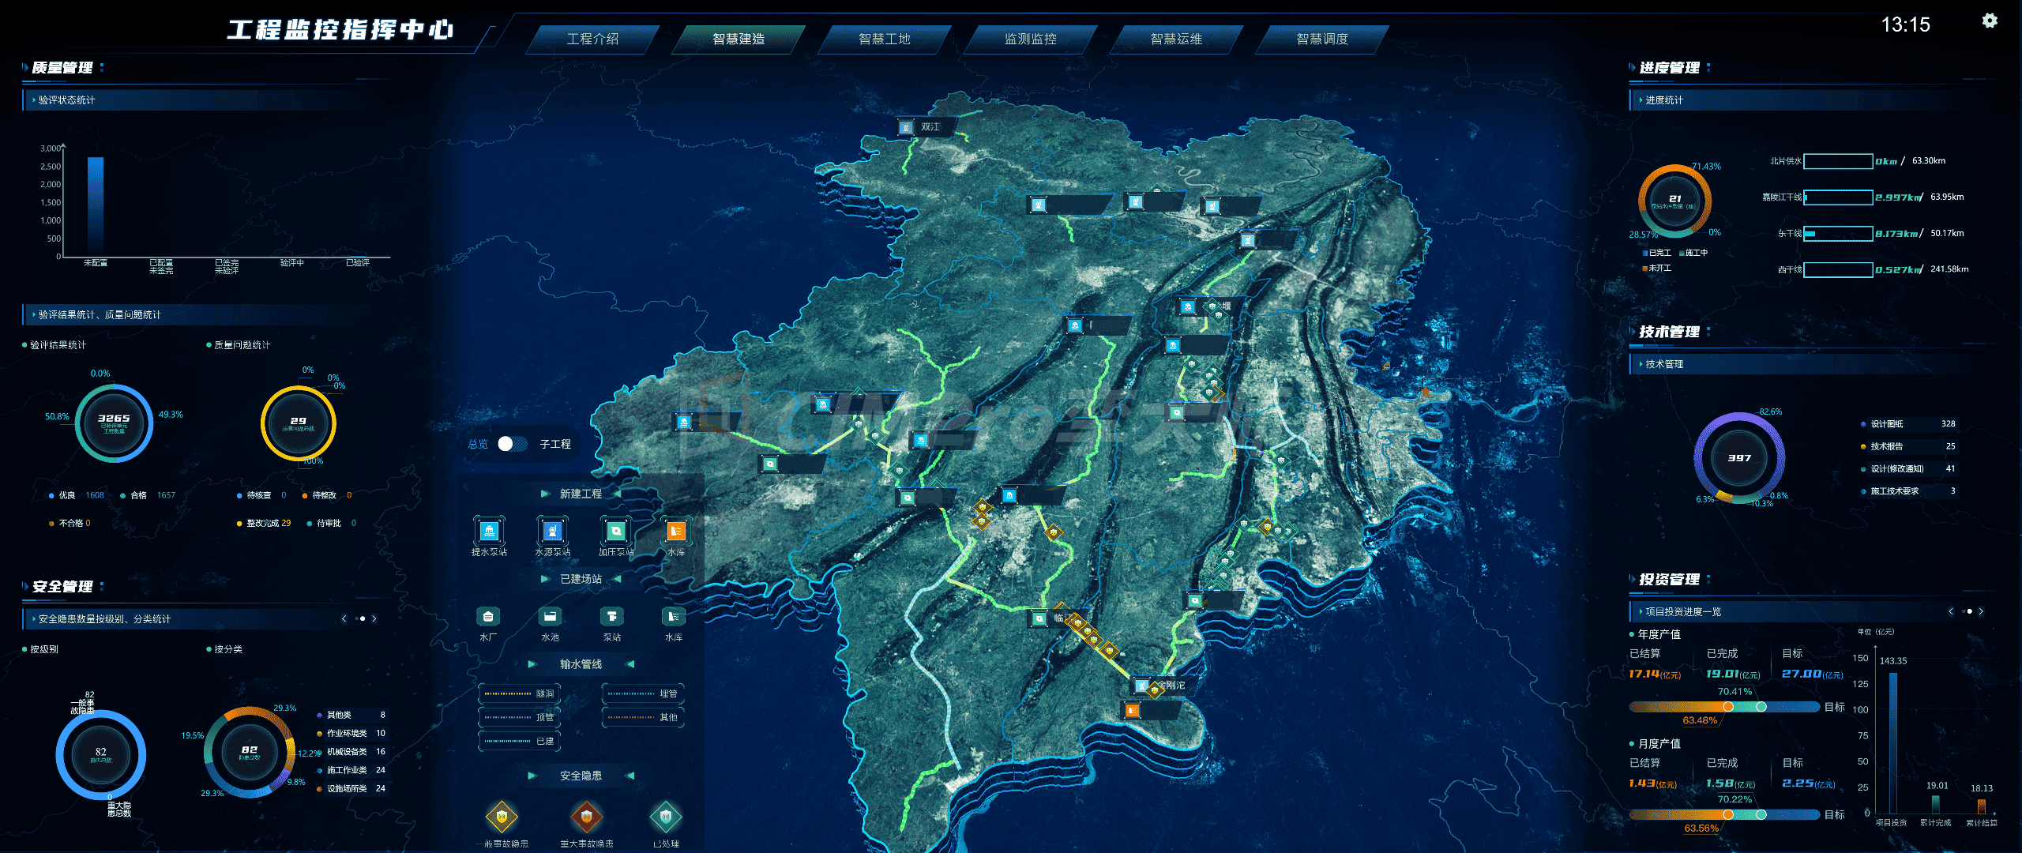The image size is (2022, 853).
Task: Open the 监测监控 tab
Action: tap(1030, 39)
